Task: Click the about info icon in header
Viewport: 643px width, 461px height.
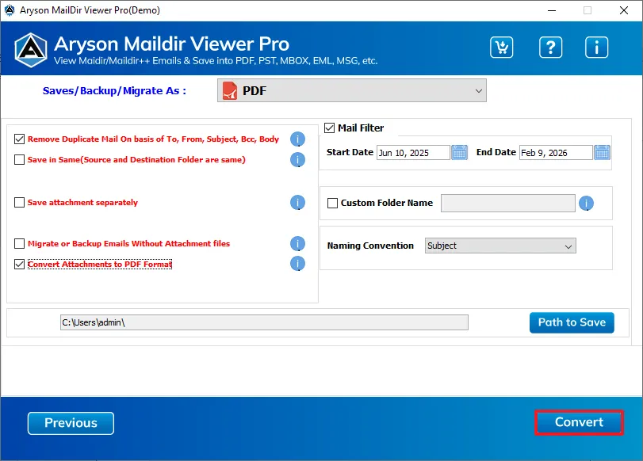Action: coord(596,47)
